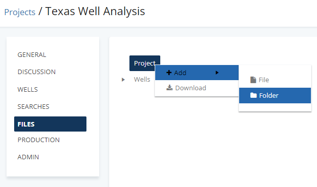
Task: Click the plus icon beside Add
Action: point(169,73)
